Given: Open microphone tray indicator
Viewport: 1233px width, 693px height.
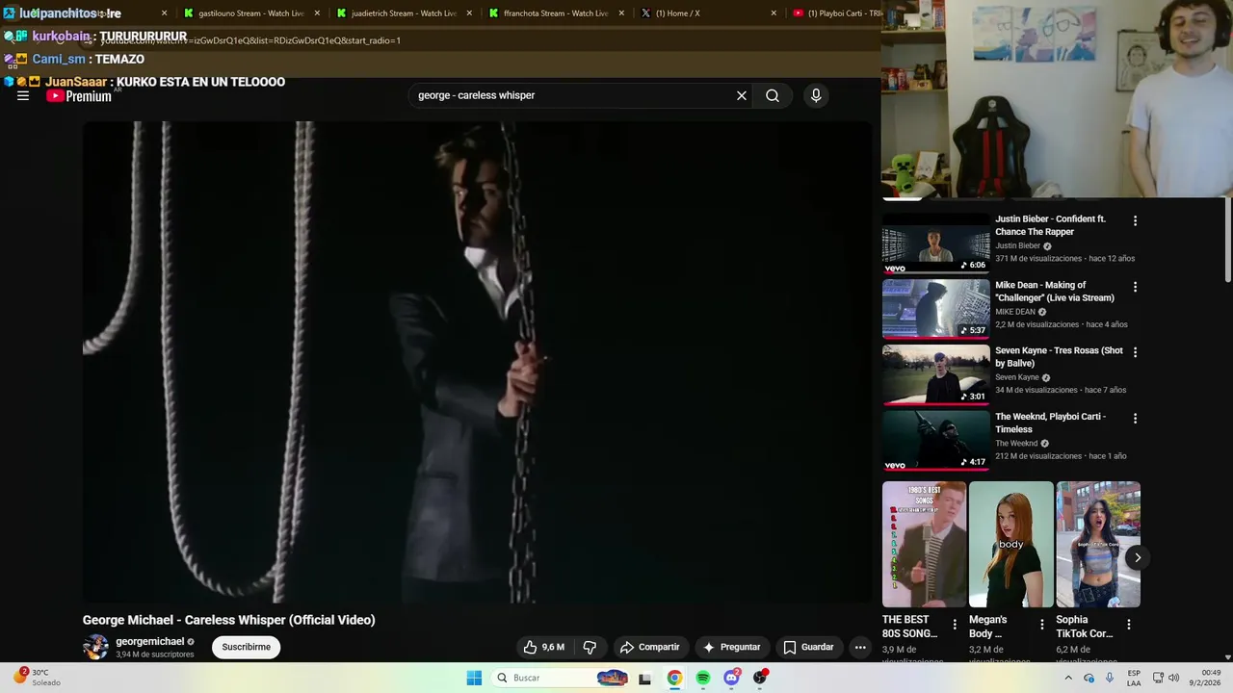Looking at the screenshot, I should (1110, 678).
